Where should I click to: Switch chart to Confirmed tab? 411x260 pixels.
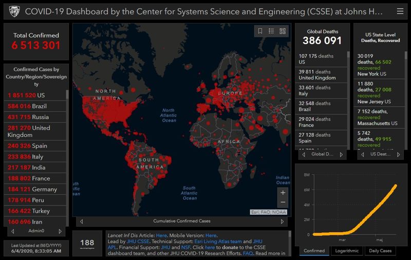[314, 251]
